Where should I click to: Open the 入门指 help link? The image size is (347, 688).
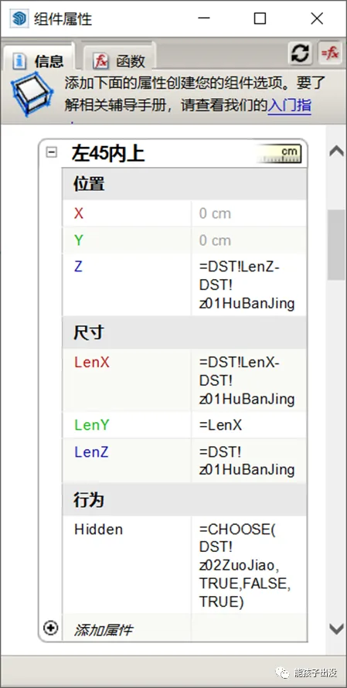point(289,106)
